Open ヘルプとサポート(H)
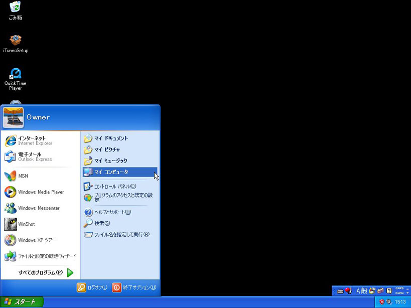The height and width of the screenshot is (308, 411). (x=120, y=212)
